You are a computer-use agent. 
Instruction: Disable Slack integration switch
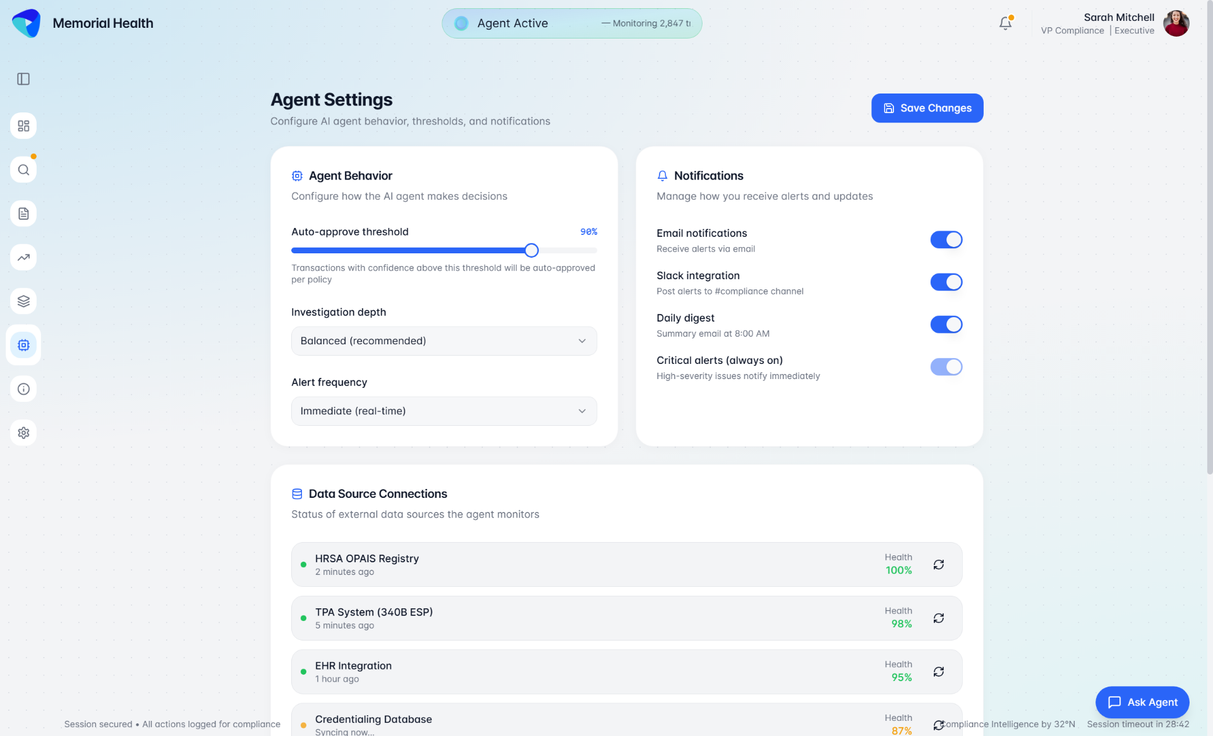pos(946,282)
